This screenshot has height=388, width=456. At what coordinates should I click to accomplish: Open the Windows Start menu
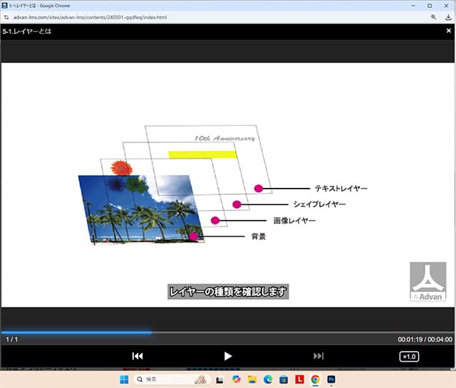coord(125,379)
